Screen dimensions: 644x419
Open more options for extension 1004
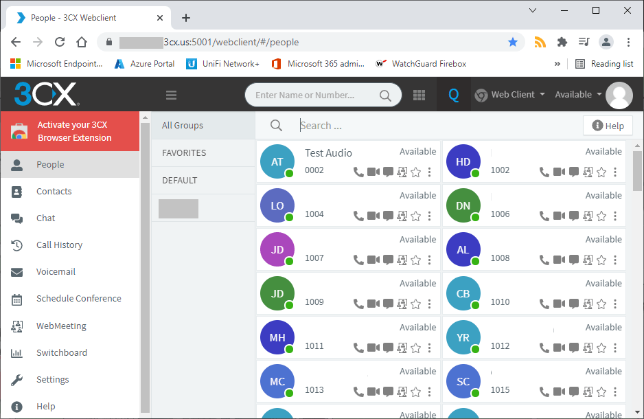tap(429, 216)
